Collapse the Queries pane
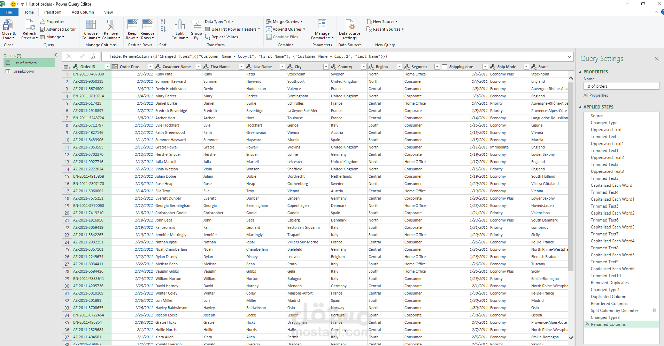Viewport: 664px width, 346px height. (x=56, y=55)
